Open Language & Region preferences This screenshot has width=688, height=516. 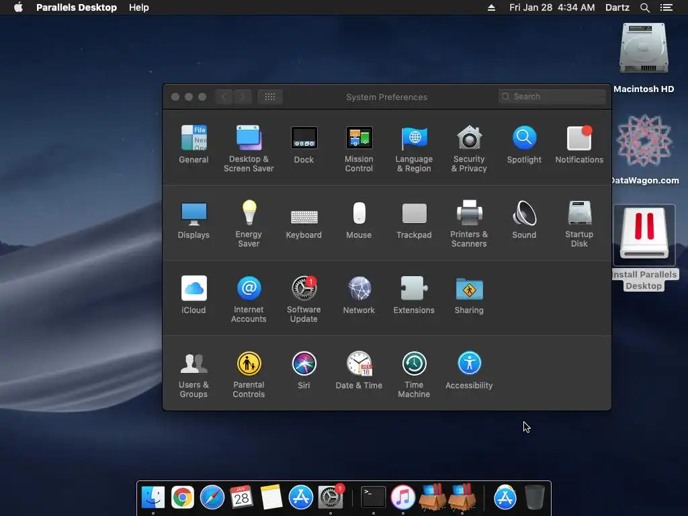[x=414, y=148]
